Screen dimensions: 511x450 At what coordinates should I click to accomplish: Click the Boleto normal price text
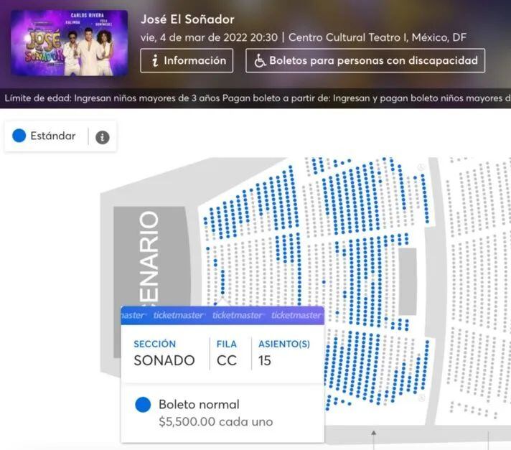click(215, 422)
